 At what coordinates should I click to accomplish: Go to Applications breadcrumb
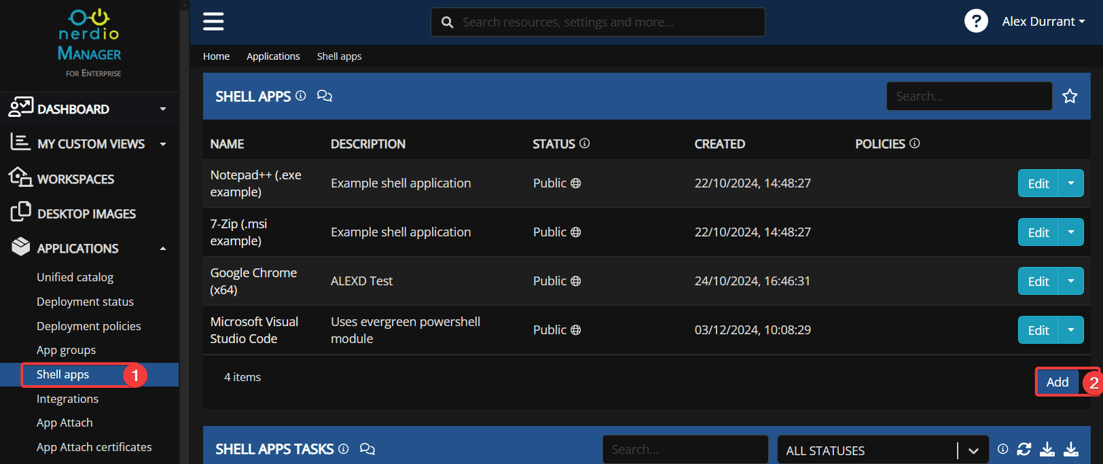(273, 56)
